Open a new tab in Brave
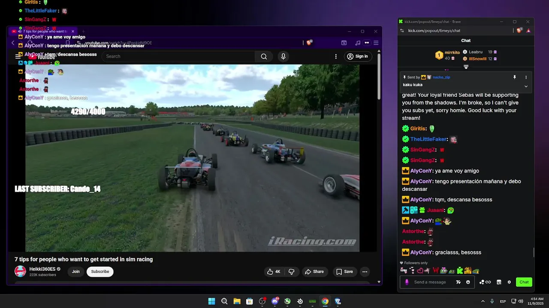Image resolution: width=549 pixels, height=308 pixels. pyautogui.click(x=83, y=31)
